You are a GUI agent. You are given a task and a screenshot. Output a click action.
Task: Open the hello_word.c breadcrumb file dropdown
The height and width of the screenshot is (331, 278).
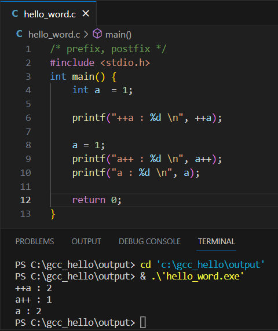[54, 35]
